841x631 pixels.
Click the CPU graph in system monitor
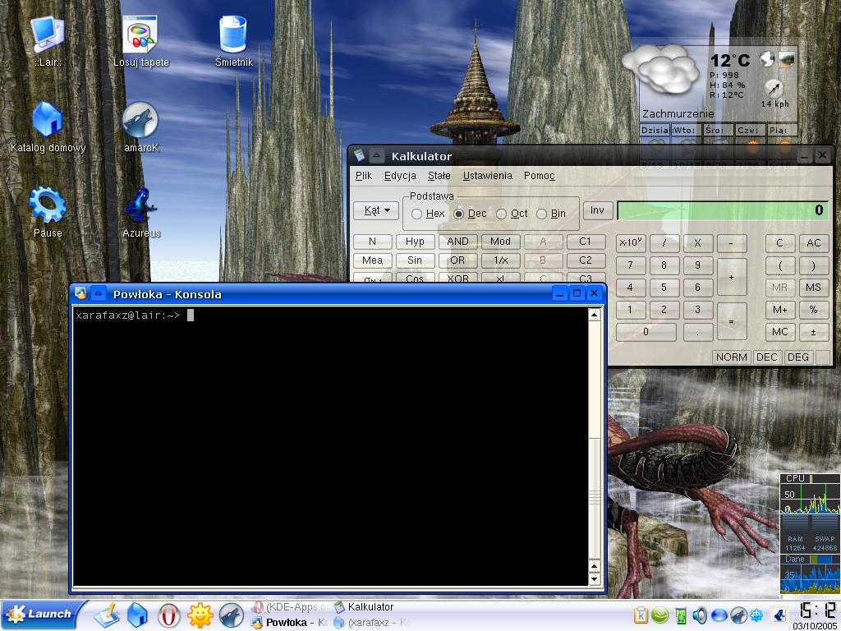point(811,499)
